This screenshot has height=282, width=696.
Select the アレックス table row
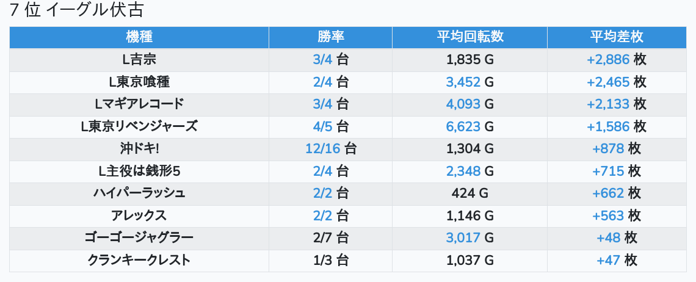click(x=139, y=215)
